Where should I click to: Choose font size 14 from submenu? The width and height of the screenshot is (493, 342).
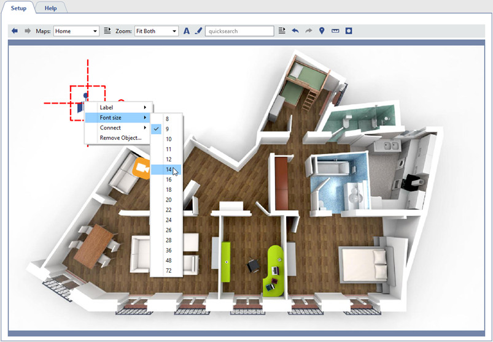(168, 170)
